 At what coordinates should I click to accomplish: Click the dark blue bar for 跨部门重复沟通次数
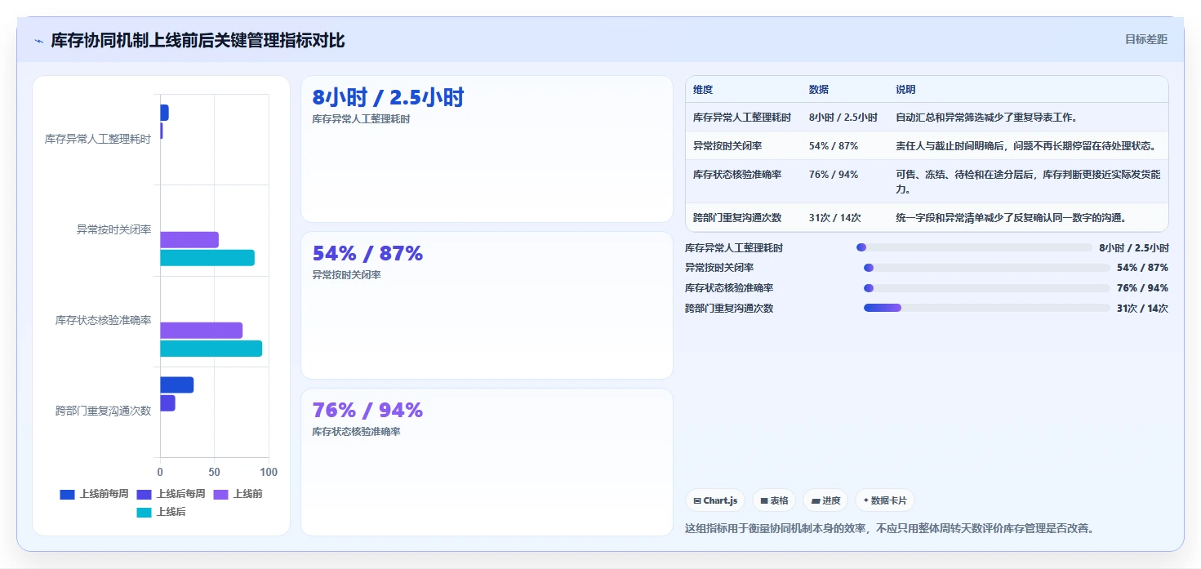(x=176, y=385)
